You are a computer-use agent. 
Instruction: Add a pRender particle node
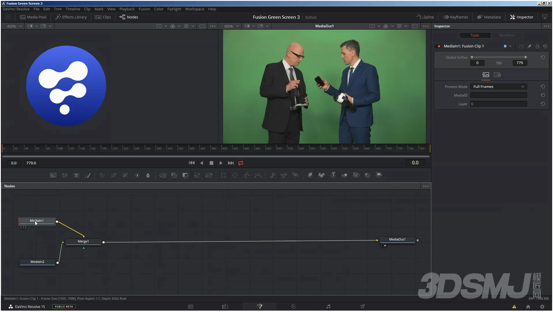pyautogui.click(x=295, y=175)
